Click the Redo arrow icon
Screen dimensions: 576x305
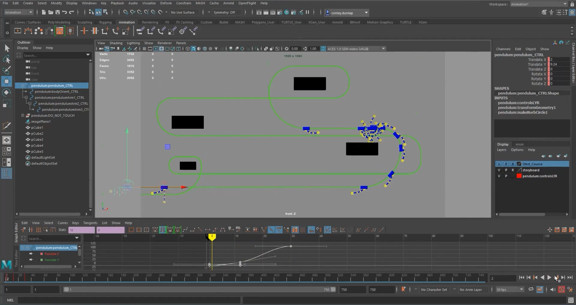coord(72,12)
